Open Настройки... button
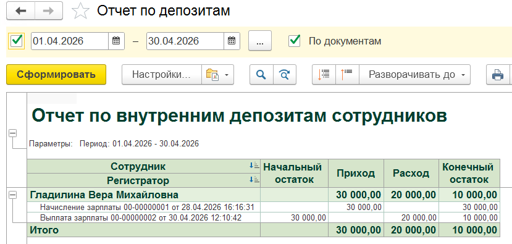Screen dimensions: 512x244 tap(162, 75)
